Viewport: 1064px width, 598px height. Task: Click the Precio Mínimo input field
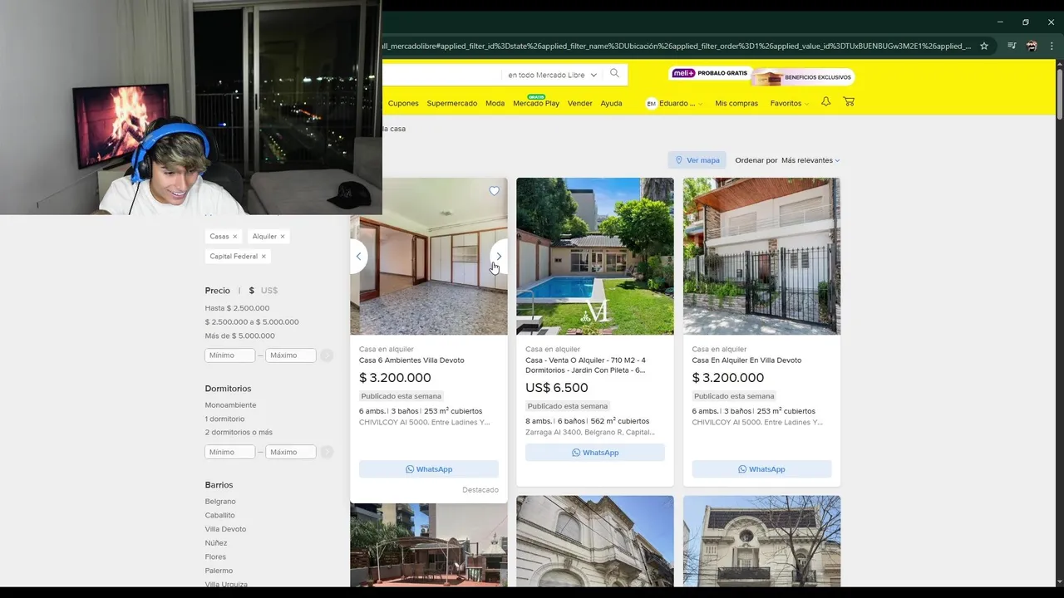[x=230, y=355]
